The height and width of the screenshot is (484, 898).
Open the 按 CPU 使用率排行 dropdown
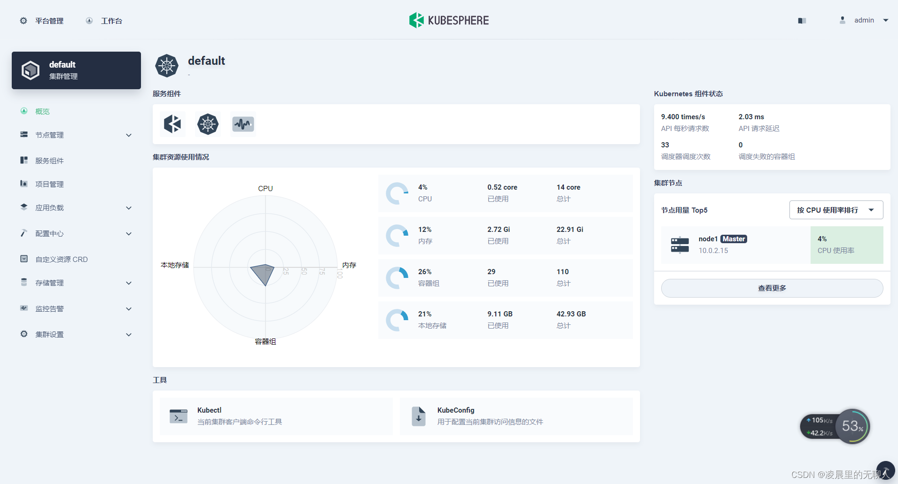click(x=836, y=210)
